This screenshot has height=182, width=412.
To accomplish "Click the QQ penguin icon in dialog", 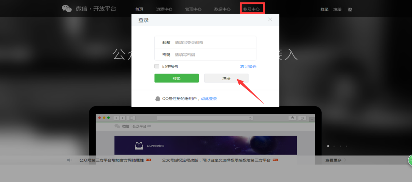I will pyautogui.click(x=158, y=98).
